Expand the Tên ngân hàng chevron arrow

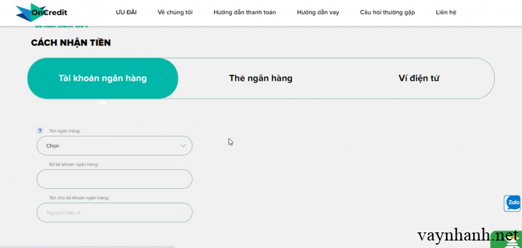tap(183, 146)
